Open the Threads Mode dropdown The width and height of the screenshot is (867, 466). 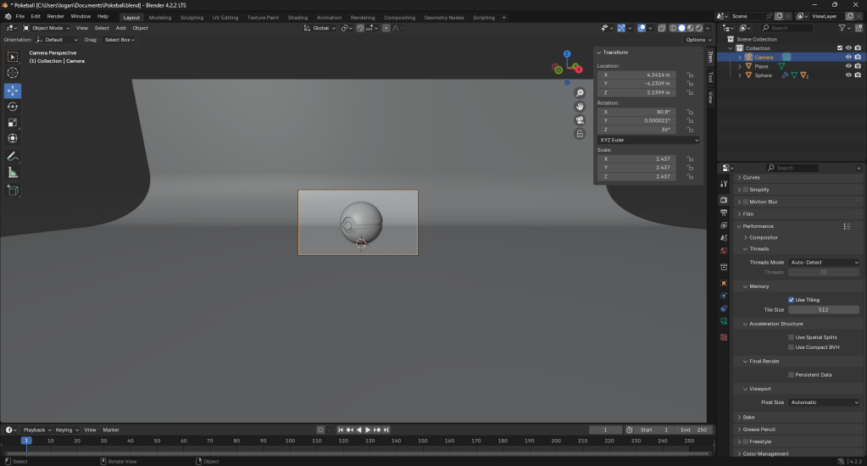tap(824, 263)
